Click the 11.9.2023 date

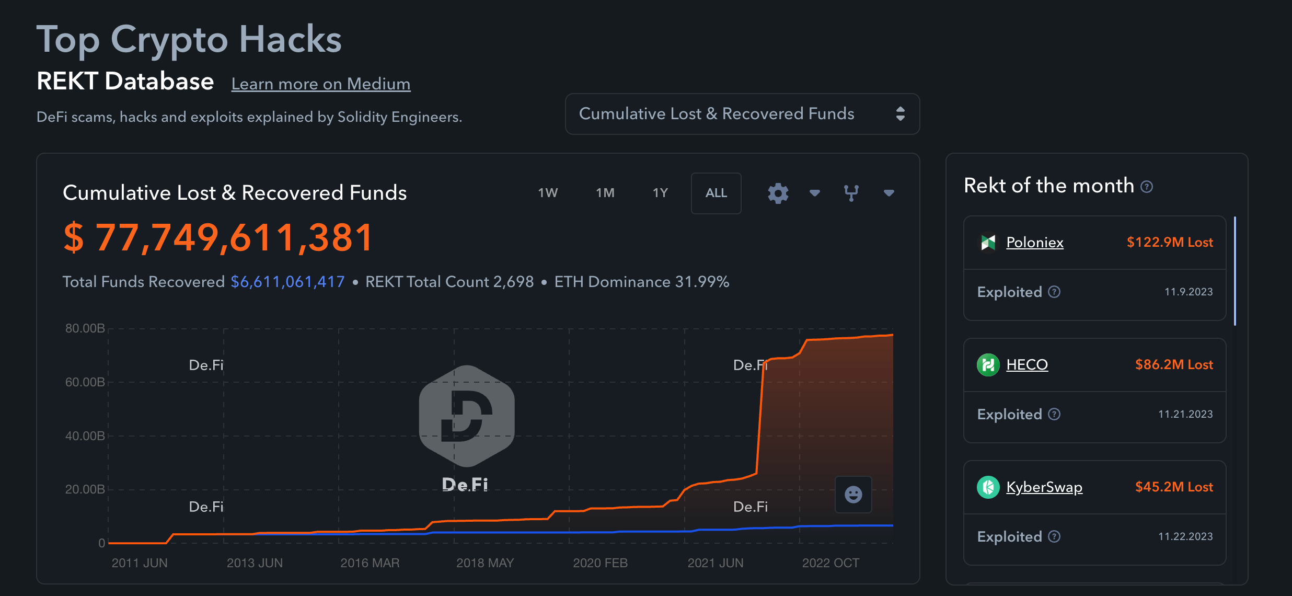tap(1189, 292)
